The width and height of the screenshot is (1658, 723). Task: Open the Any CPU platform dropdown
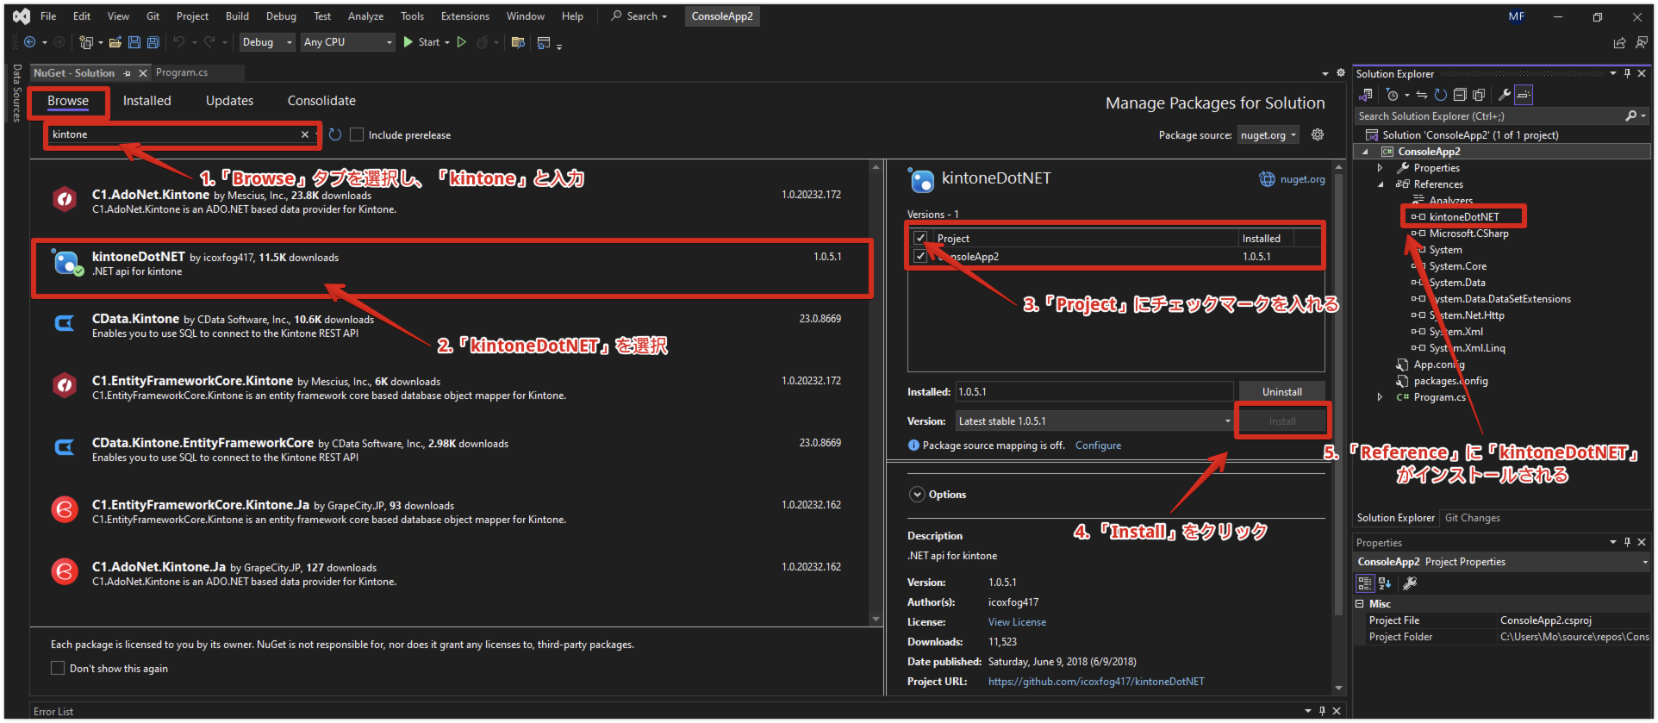[x=348, y=42]
